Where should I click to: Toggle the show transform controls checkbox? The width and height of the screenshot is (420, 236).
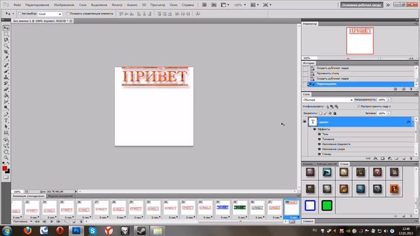[68, 14]
